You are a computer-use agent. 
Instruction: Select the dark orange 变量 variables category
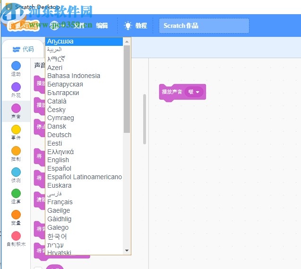click(16, 218)
